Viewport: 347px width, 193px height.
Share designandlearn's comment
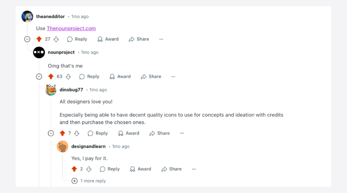172,169
